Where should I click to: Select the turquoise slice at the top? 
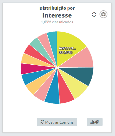point(53,42)
